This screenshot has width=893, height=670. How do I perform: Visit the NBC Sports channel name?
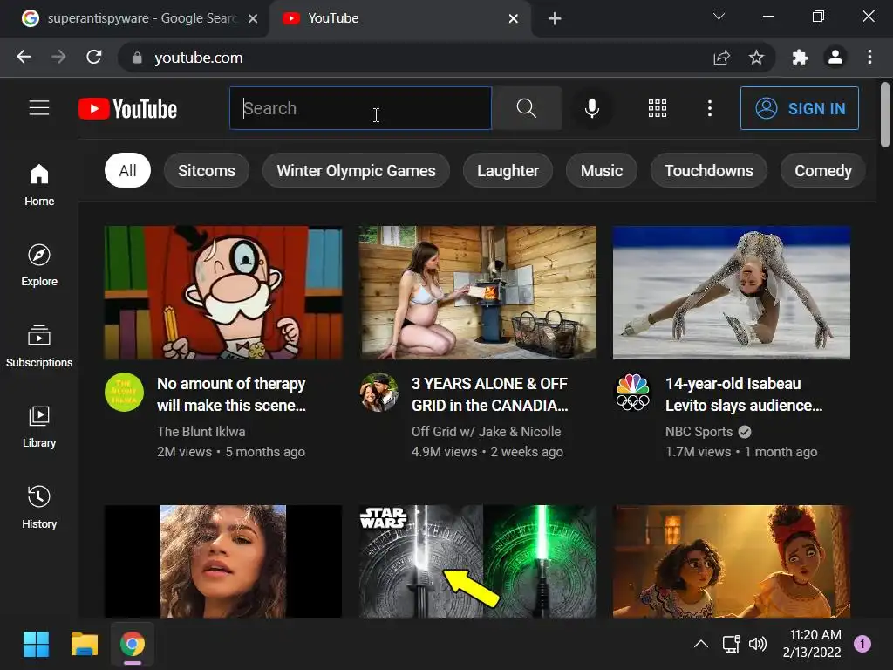click(699, 432)
